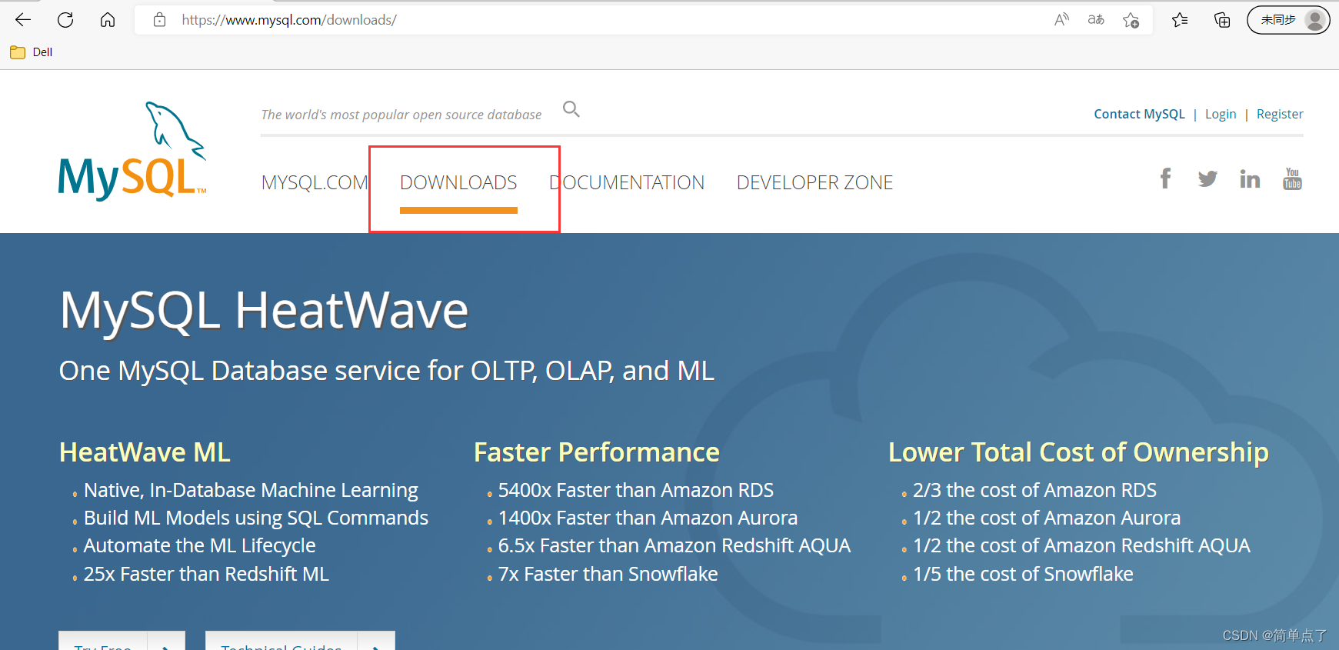Click '6.5x Faster than Amazon Redshift AQUA'
This screenshot has height=650, width=1339.
pyautogui.click(x=674, y=545)
